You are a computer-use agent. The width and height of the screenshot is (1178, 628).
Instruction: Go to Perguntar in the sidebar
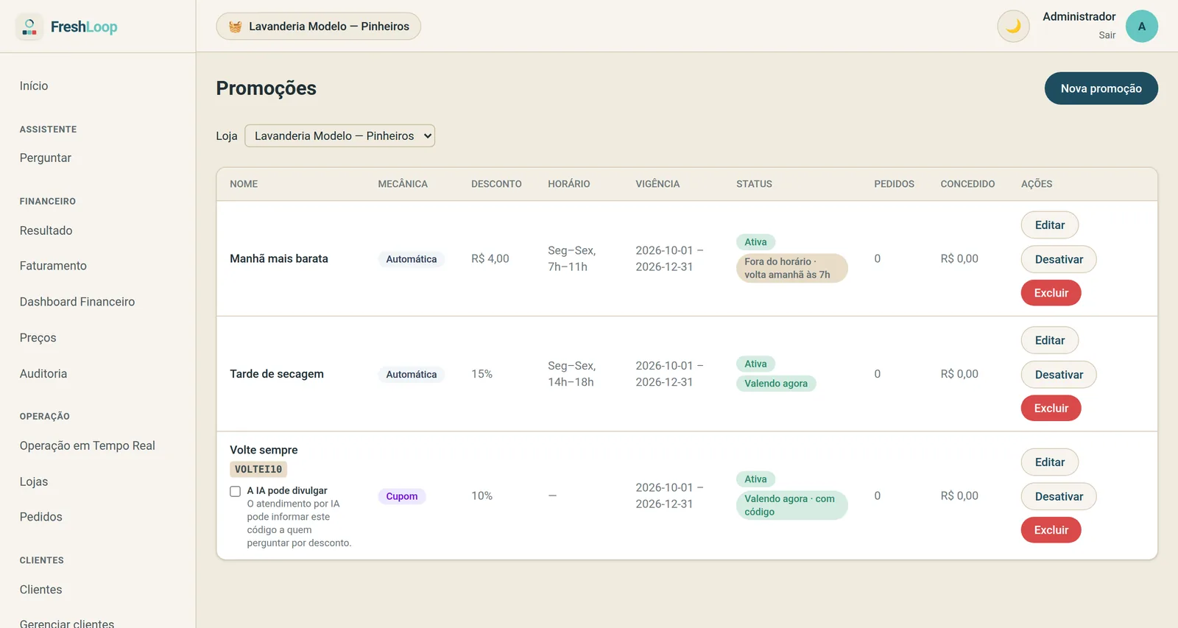(46, 158)
